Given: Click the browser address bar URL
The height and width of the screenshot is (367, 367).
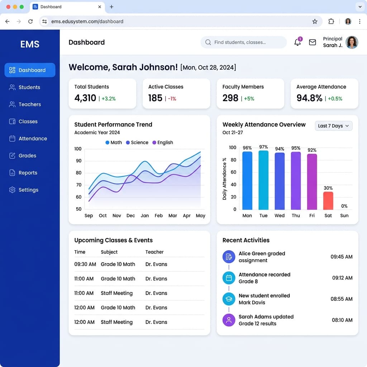Looking at the screenshot, I should 87,21.
